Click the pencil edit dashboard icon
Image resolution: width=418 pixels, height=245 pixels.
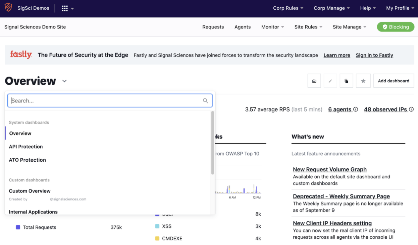tap(330, 81)
